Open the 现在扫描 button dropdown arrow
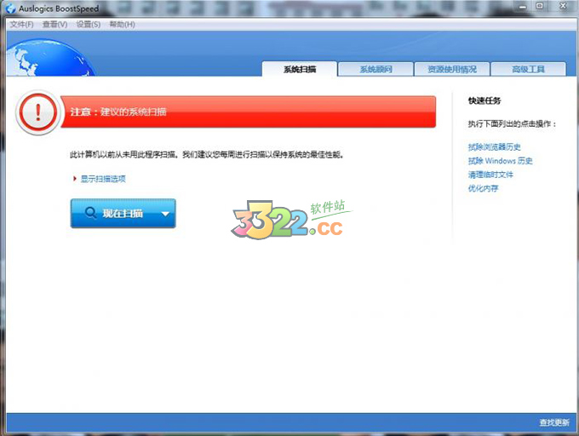Screen dimensions: 579x436 click(x=165, y=214)
